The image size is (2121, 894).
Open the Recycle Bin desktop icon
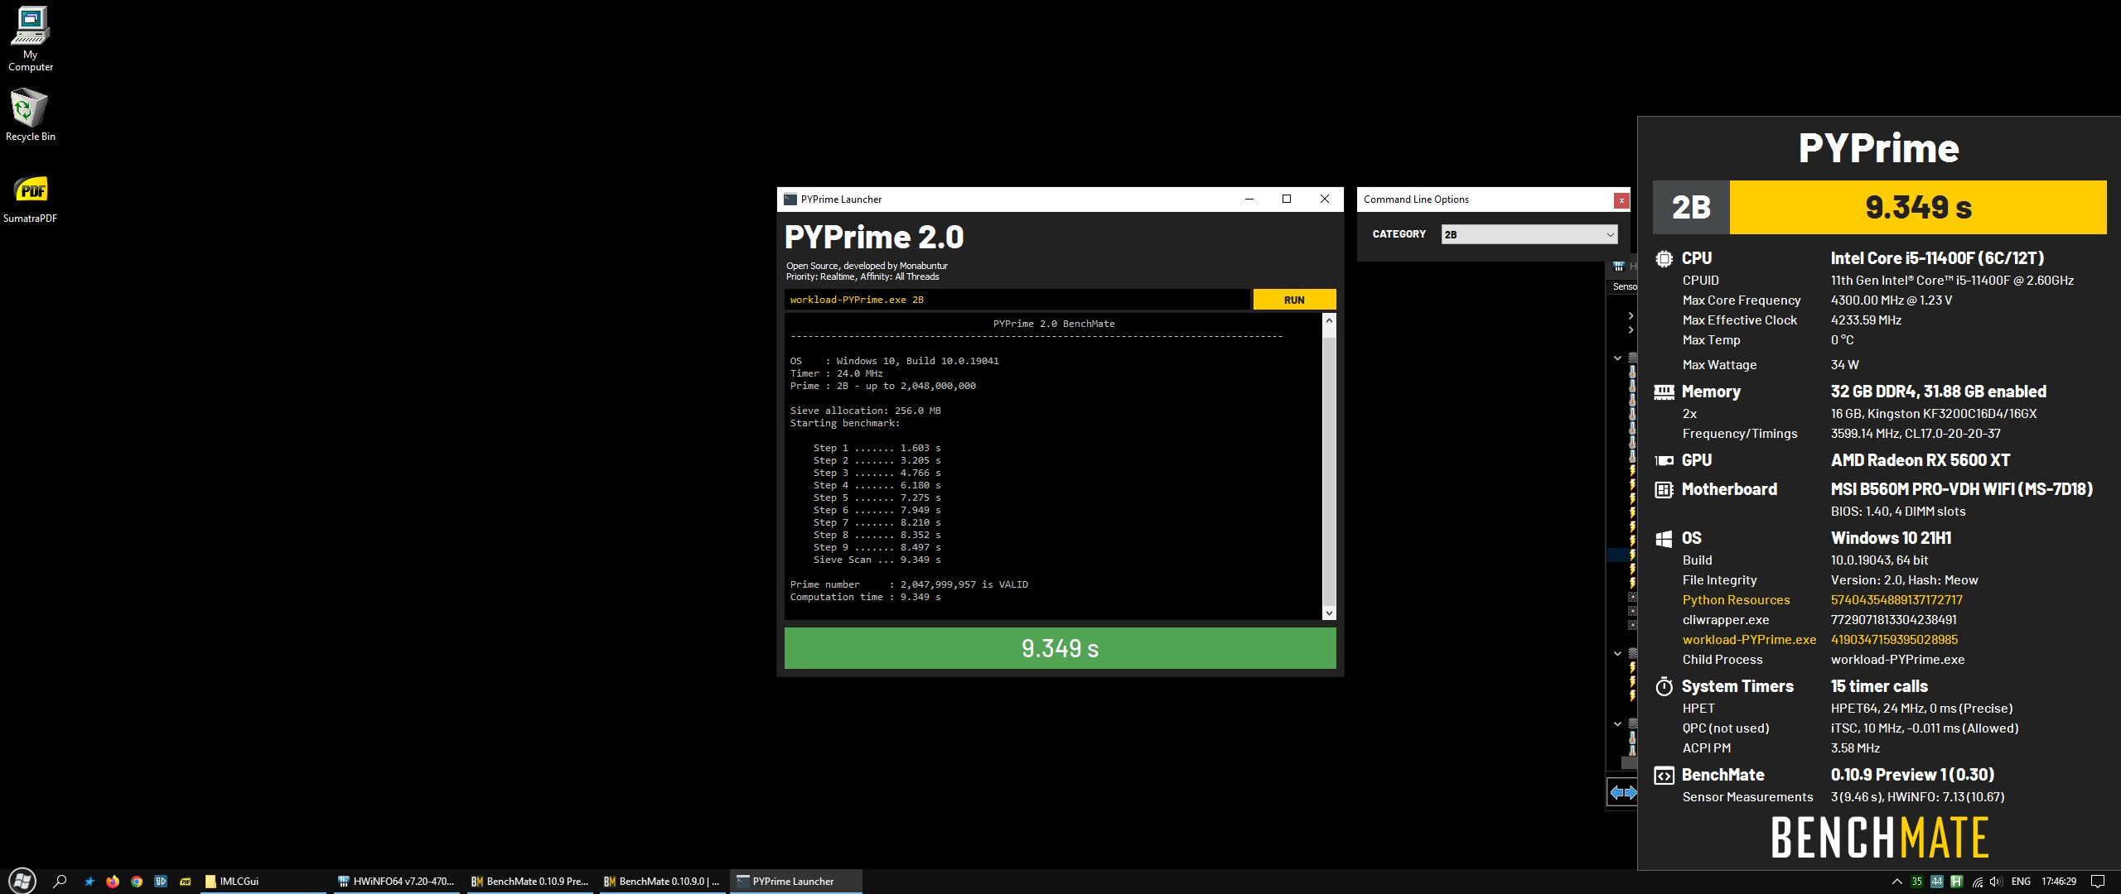click(31, 115)
